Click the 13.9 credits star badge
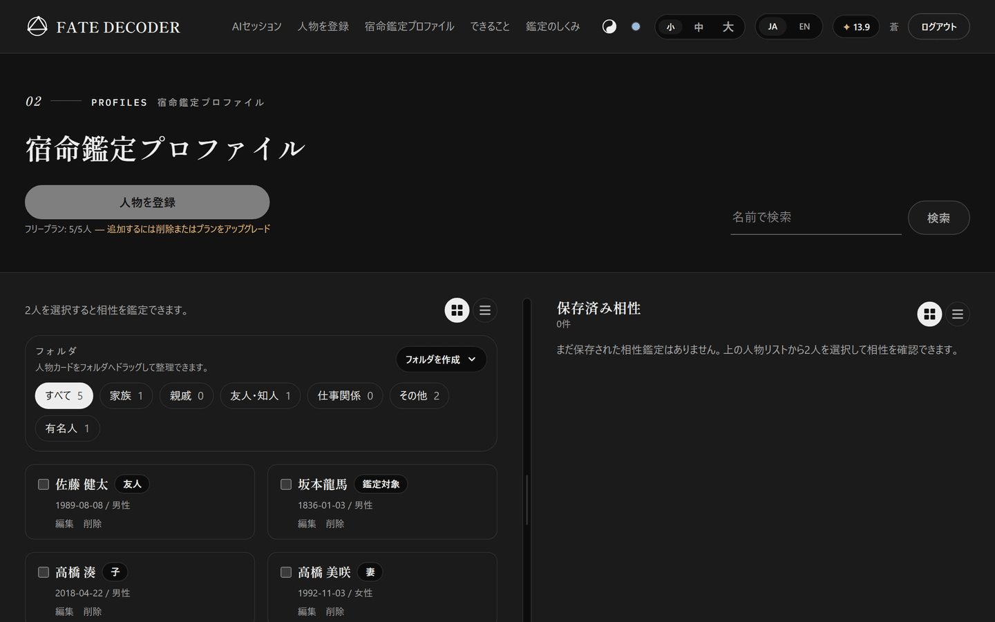Viewport: 995px width, 622px height. tap(856, 27)
